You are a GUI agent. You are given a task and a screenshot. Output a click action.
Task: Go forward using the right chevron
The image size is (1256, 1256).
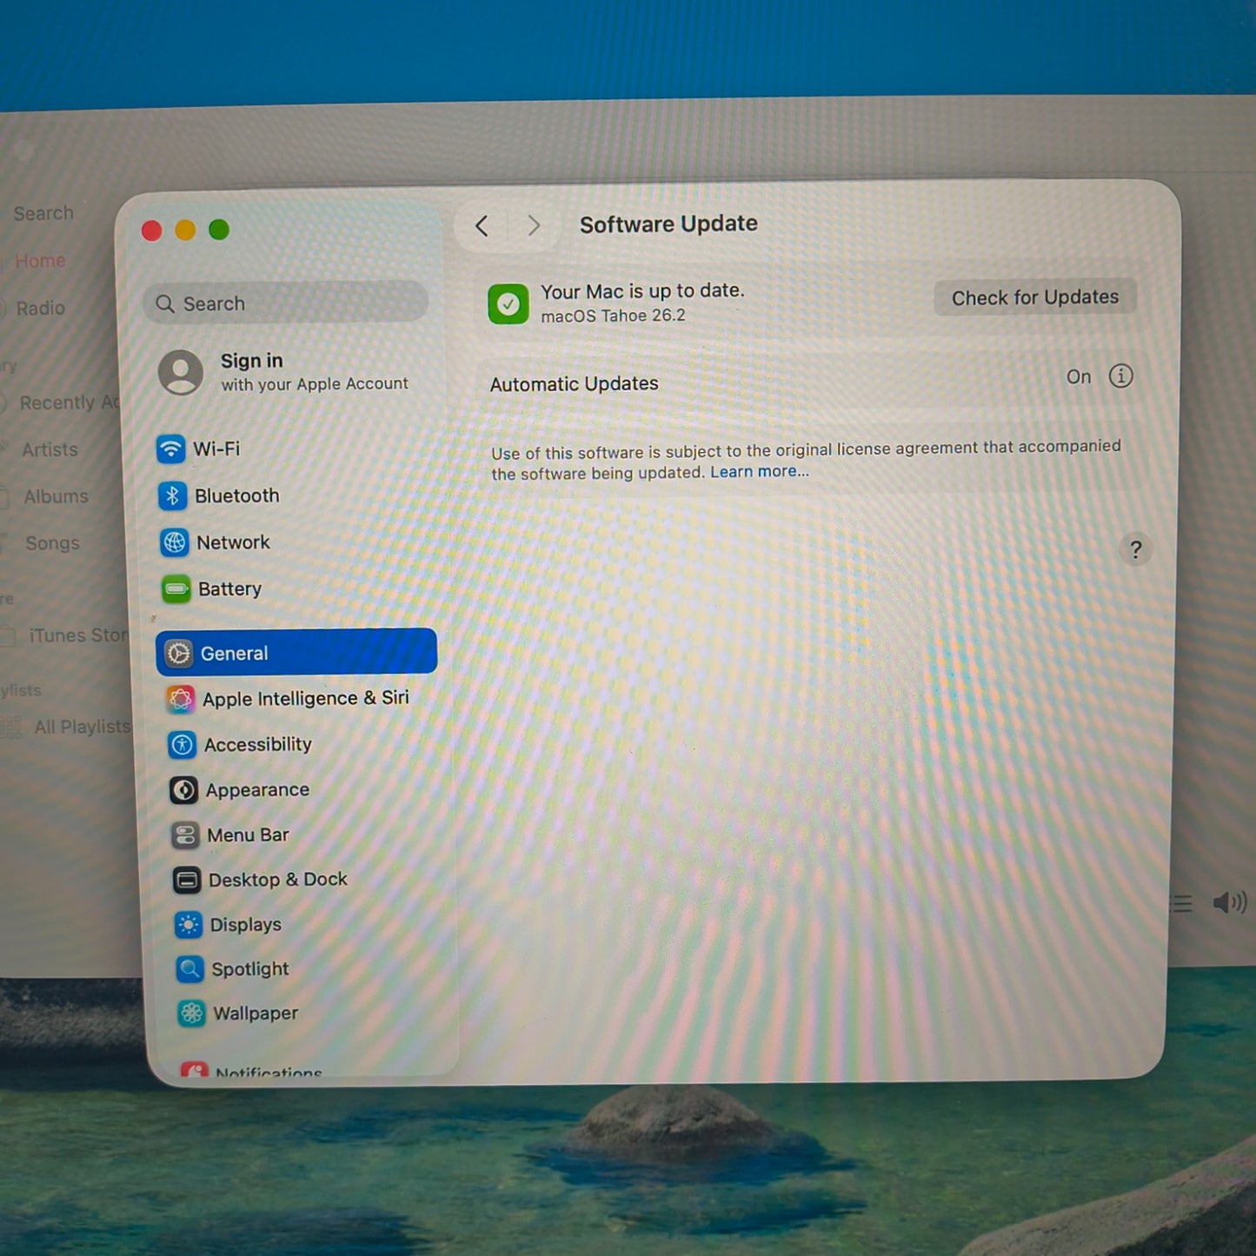tap(534, 226)
